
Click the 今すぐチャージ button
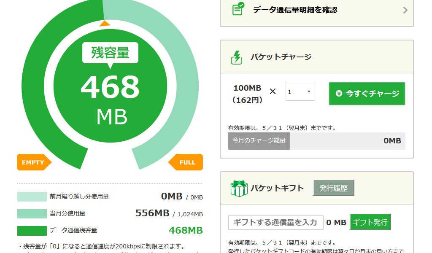(367, 94)
